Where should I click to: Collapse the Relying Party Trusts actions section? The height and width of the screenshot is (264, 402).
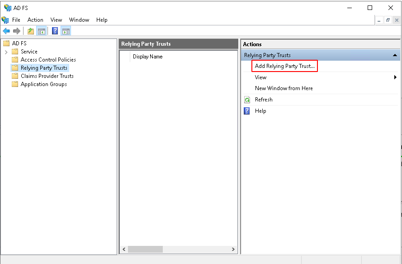(x=395, y=55)
